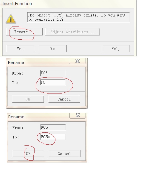Viewport: 149px width, 170px height.
Task: Open Help for the Insert Function dialog
Action: pos(116,49)
